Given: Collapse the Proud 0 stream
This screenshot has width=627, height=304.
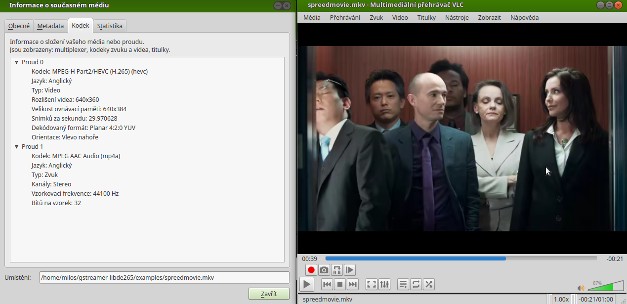Looking at the screenshot, I should (x=16, y=62).
